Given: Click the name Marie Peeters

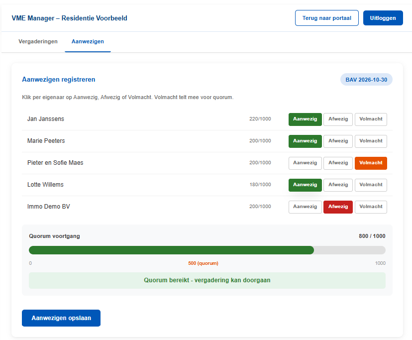Looking at the screenshot, I should pos(46,141).
